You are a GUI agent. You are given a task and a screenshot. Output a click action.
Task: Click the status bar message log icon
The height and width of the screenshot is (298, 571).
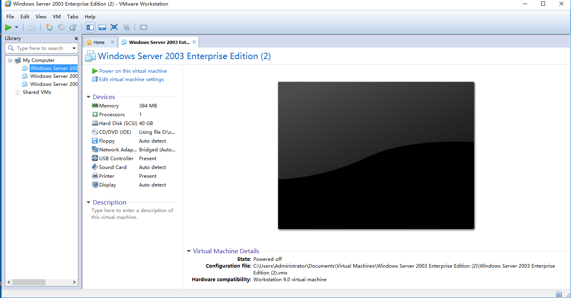[x=559, y=294]
